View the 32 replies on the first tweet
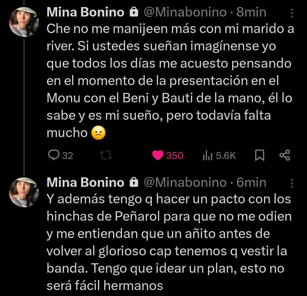The width and height of the screenshot is (307, 296). [x=61, y=155]
